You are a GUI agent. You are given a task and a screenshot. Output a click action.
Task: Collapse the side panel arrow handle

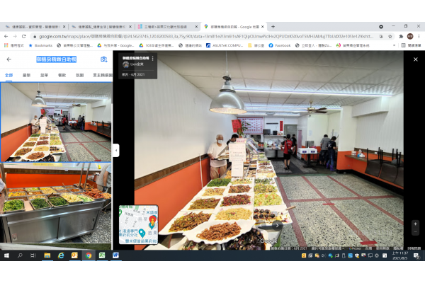[116, 150]
